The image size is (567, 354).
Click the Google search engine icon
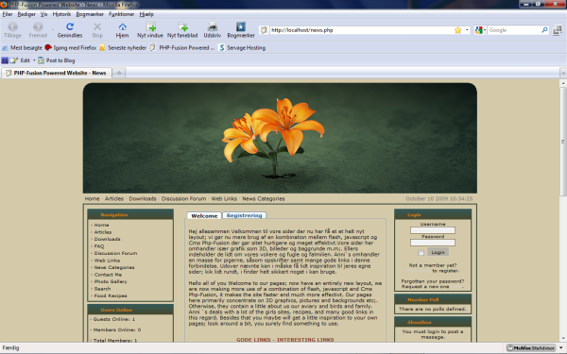pos(479,30)
